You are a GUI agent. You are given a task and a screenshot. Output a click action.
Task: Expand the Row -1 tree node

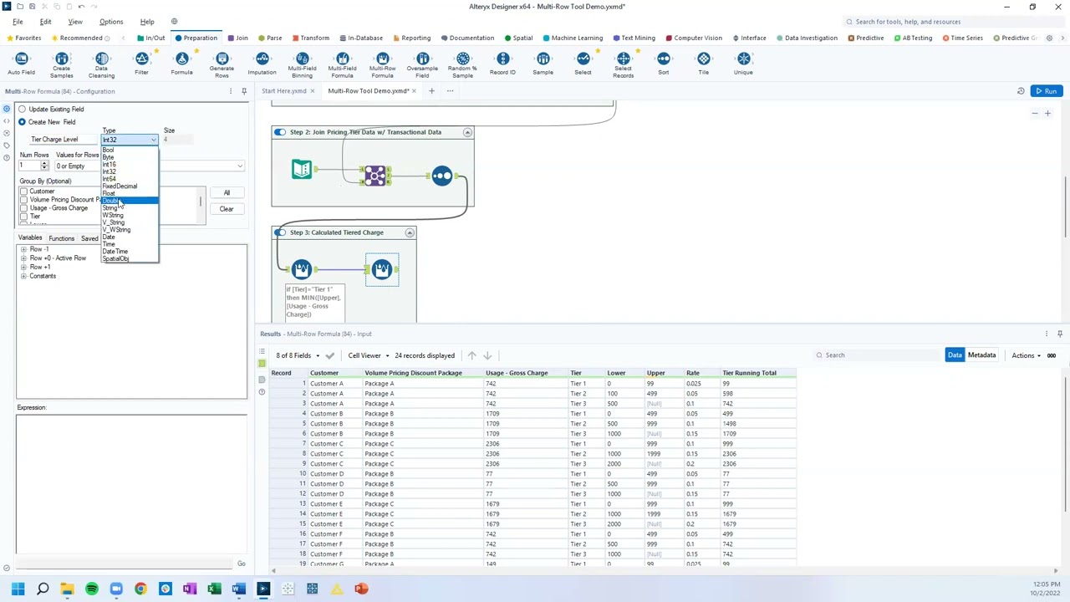point(23,249)
